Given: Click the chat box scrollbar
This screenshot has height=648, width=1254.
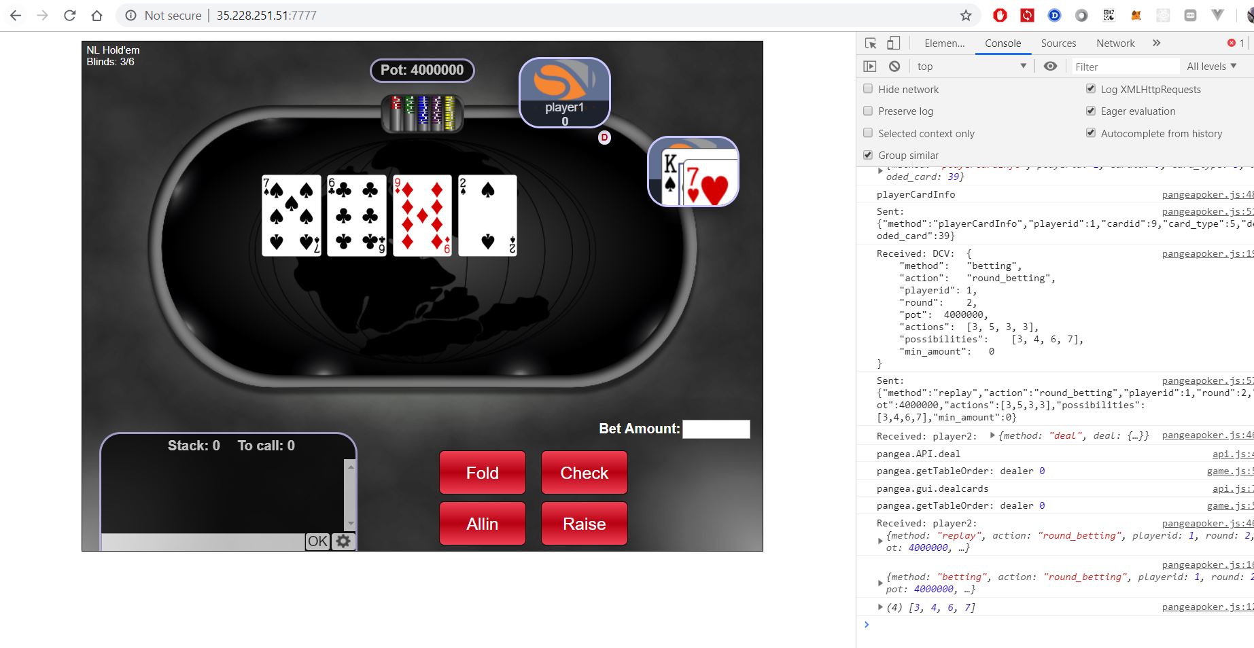Looking at the screenshot, I should coord(351,495).
